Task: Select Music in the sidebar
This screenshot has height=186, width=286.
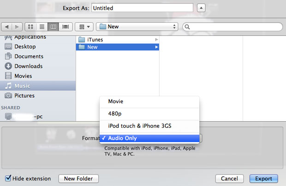Action: click(38, 86)
